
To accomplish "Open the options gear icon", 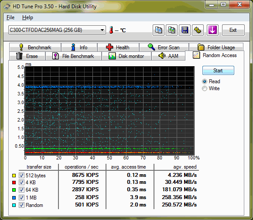I will [198, 30].
